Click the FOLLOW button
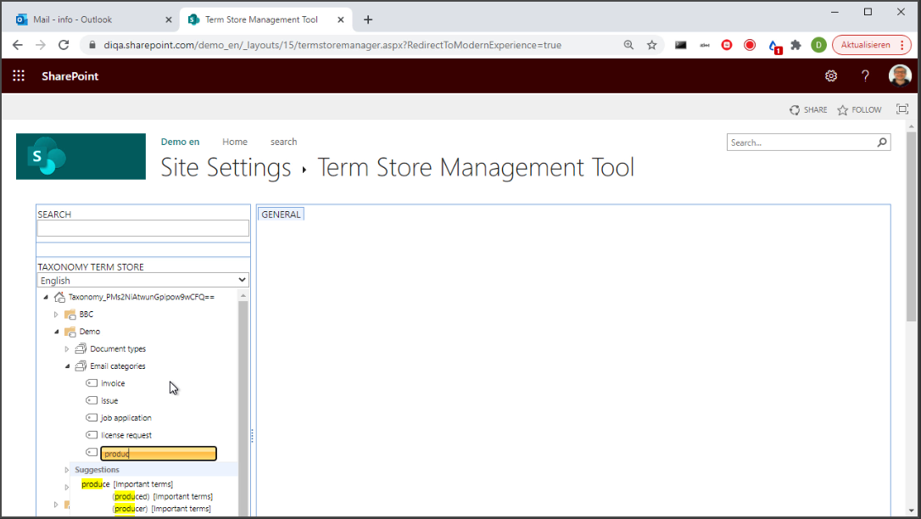921x519 pixels. coord(859,109)
